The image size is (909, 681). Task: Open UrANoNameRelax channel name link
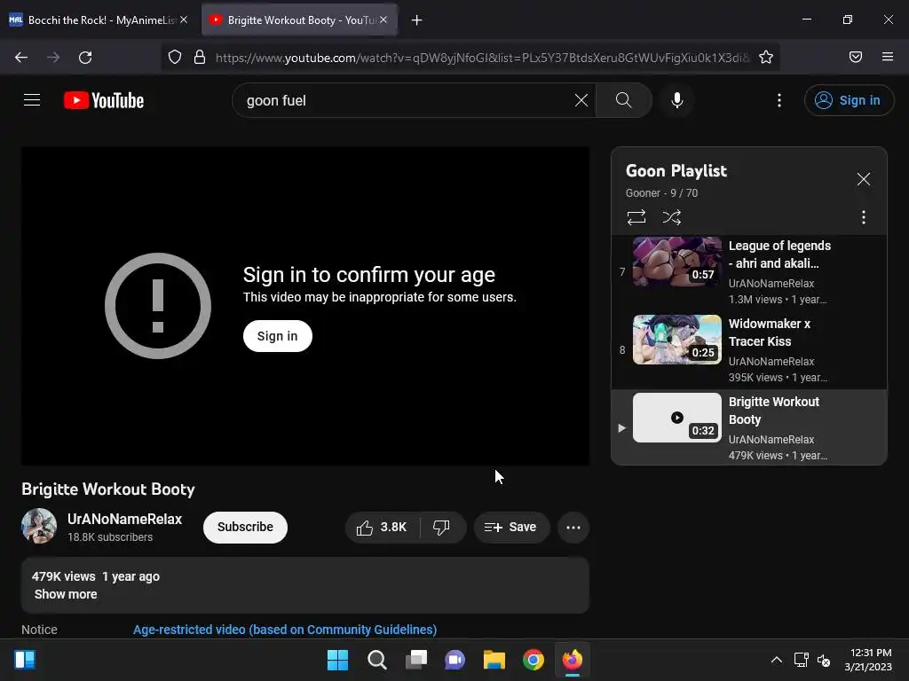tap(124, 519)
